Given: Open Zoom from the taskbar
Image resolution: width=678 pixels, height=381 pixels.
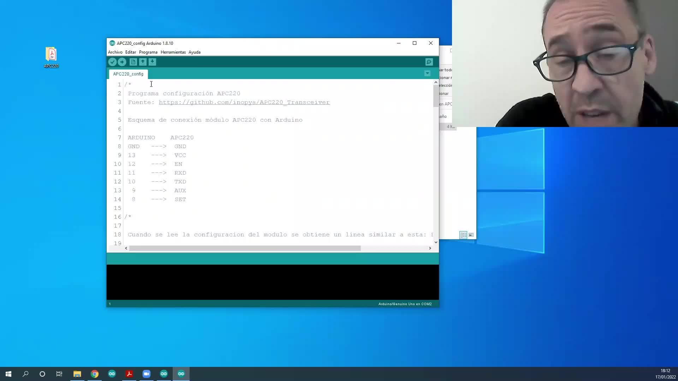Looking at the screenshot, I should (147, 374).
